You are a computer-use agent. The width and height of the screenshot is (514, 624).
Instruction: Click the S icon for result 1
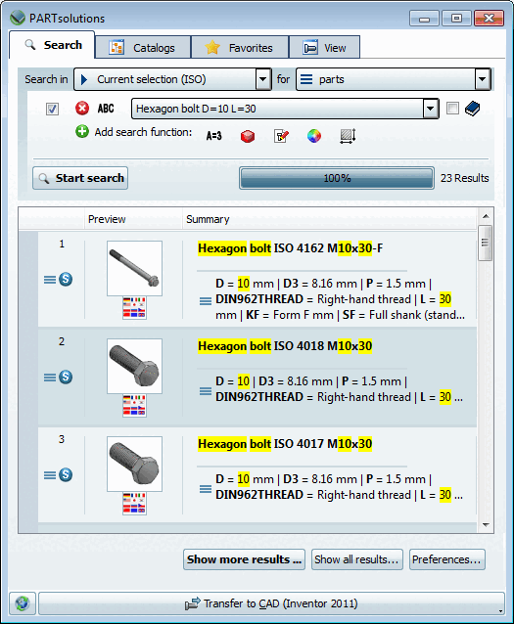click(66, 279)
